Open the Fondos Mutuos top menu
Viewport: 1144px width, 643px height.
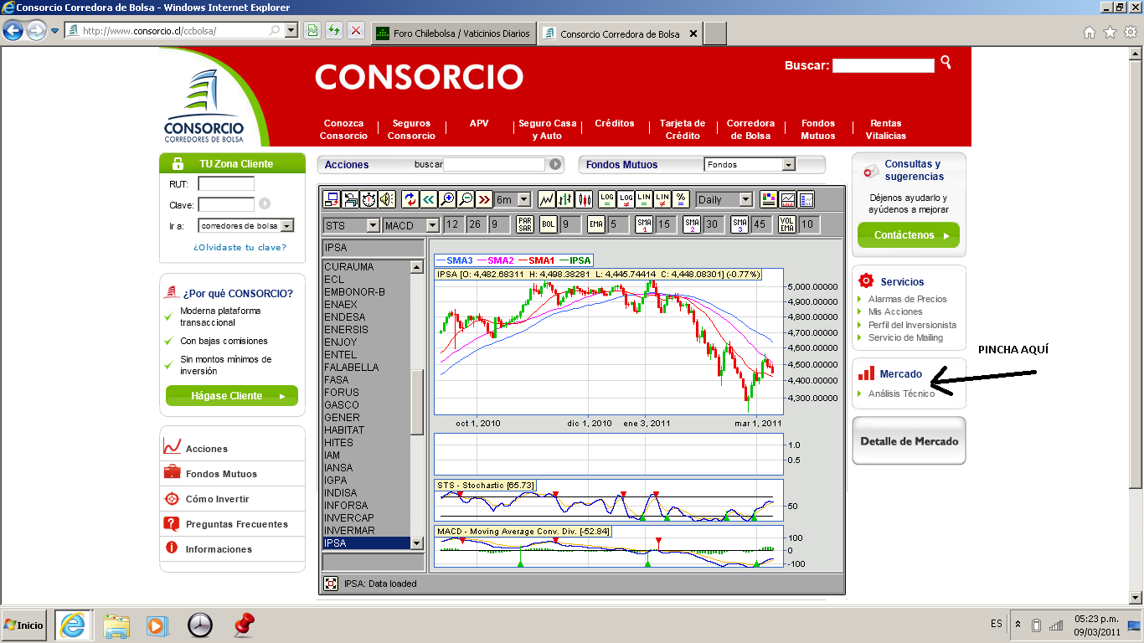point(818,130)
